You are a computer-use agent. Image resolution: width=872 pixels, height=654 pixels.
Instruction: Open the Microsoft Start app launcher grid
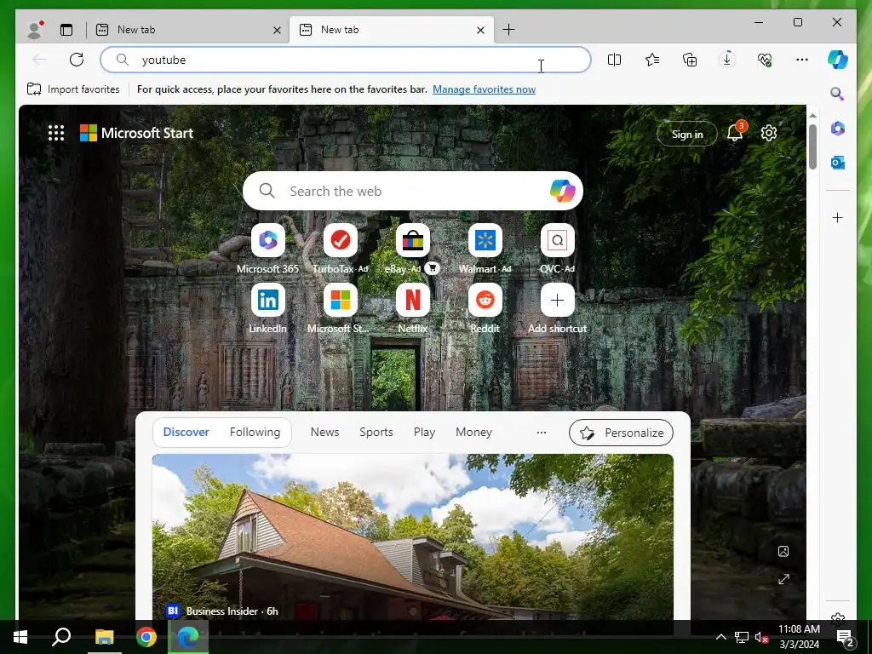pos(56,133)
